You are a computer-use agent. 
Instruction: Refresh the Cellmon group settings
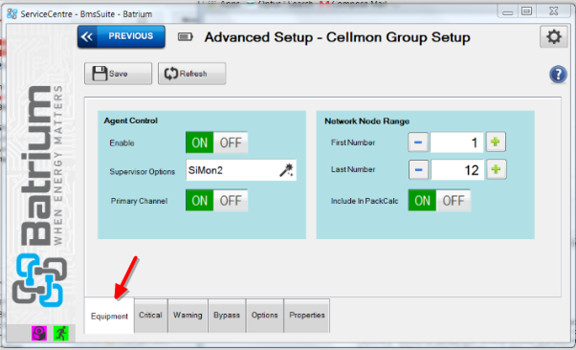point(191,74)
